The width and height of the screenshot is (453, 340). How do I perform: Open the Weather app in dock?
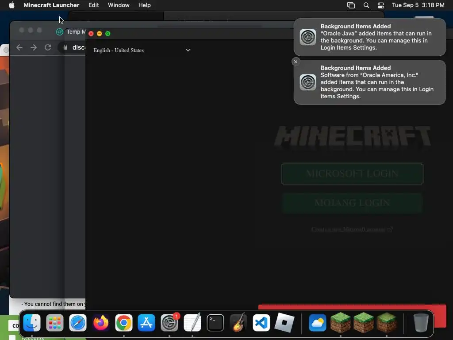pyautogui.click(x=318, y=323)
